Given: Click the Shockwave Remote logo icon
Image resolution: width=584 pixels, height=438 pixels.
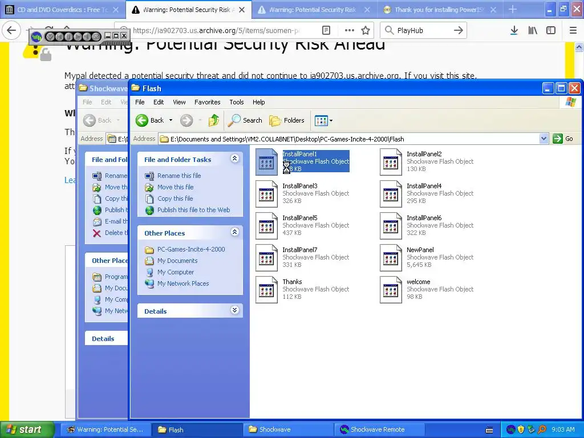Looking at the screenshot, I should (36, 36).
